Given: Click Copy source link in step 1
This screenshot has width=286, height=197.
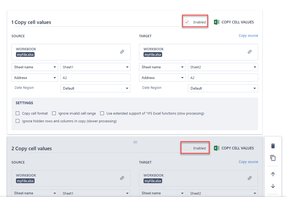Looking at the screenshot, I should [x=248, y=36].
